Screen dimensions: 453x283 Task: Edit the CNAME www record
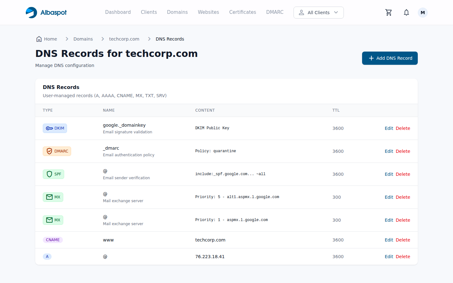coord(389,240)
